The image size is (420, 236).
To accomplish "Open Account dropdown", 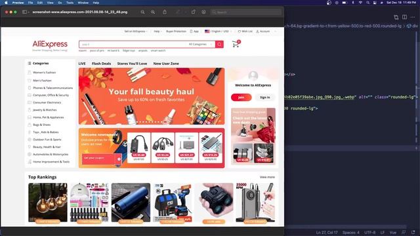I will [262, 31].
